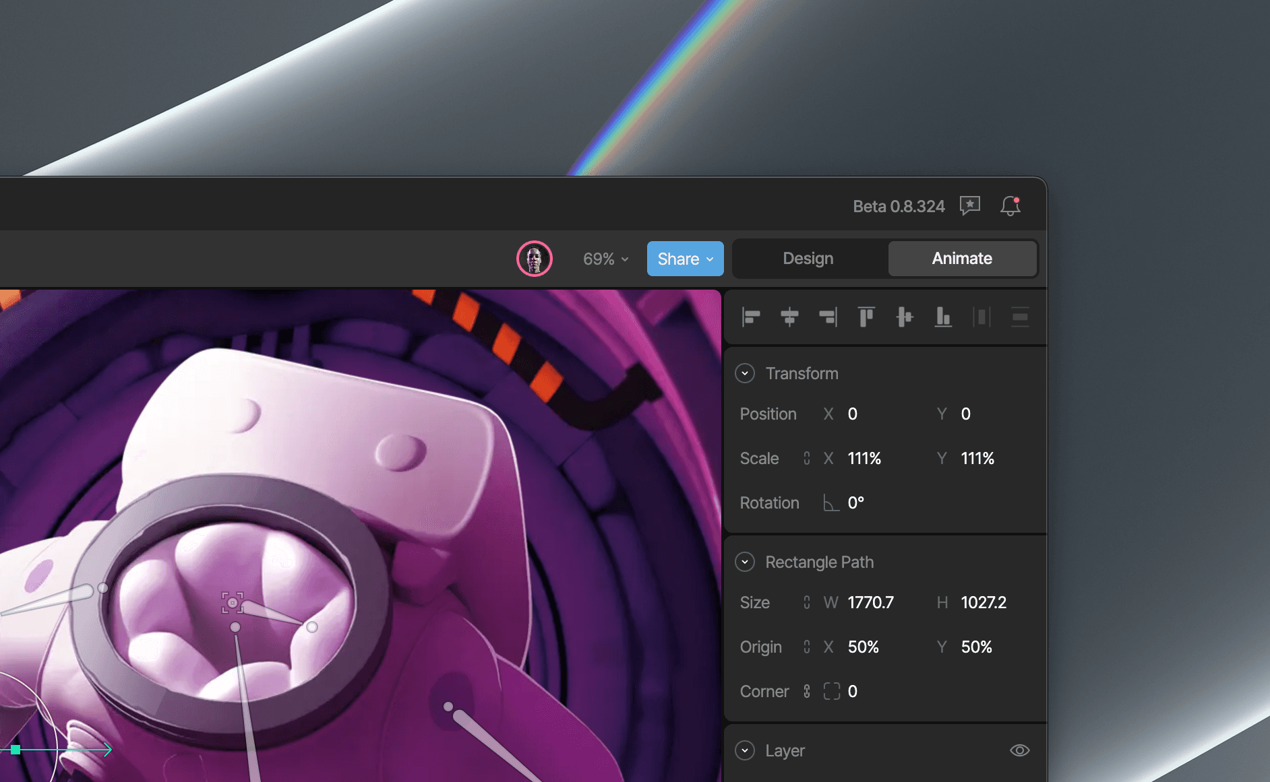Edit Corner radius value 0
The height and width of the screenshot is (782, 1270).
853,691
